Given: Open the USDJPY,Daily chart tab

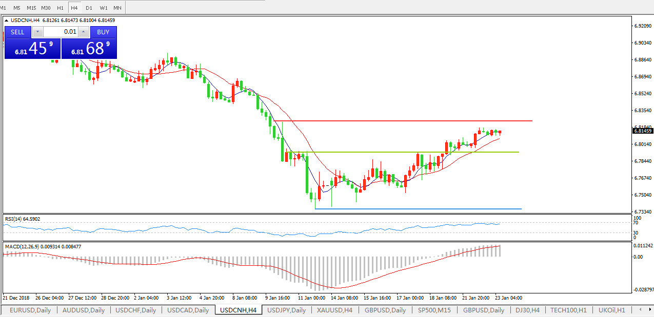Looking at the screenshot, I should coord(286,310).
